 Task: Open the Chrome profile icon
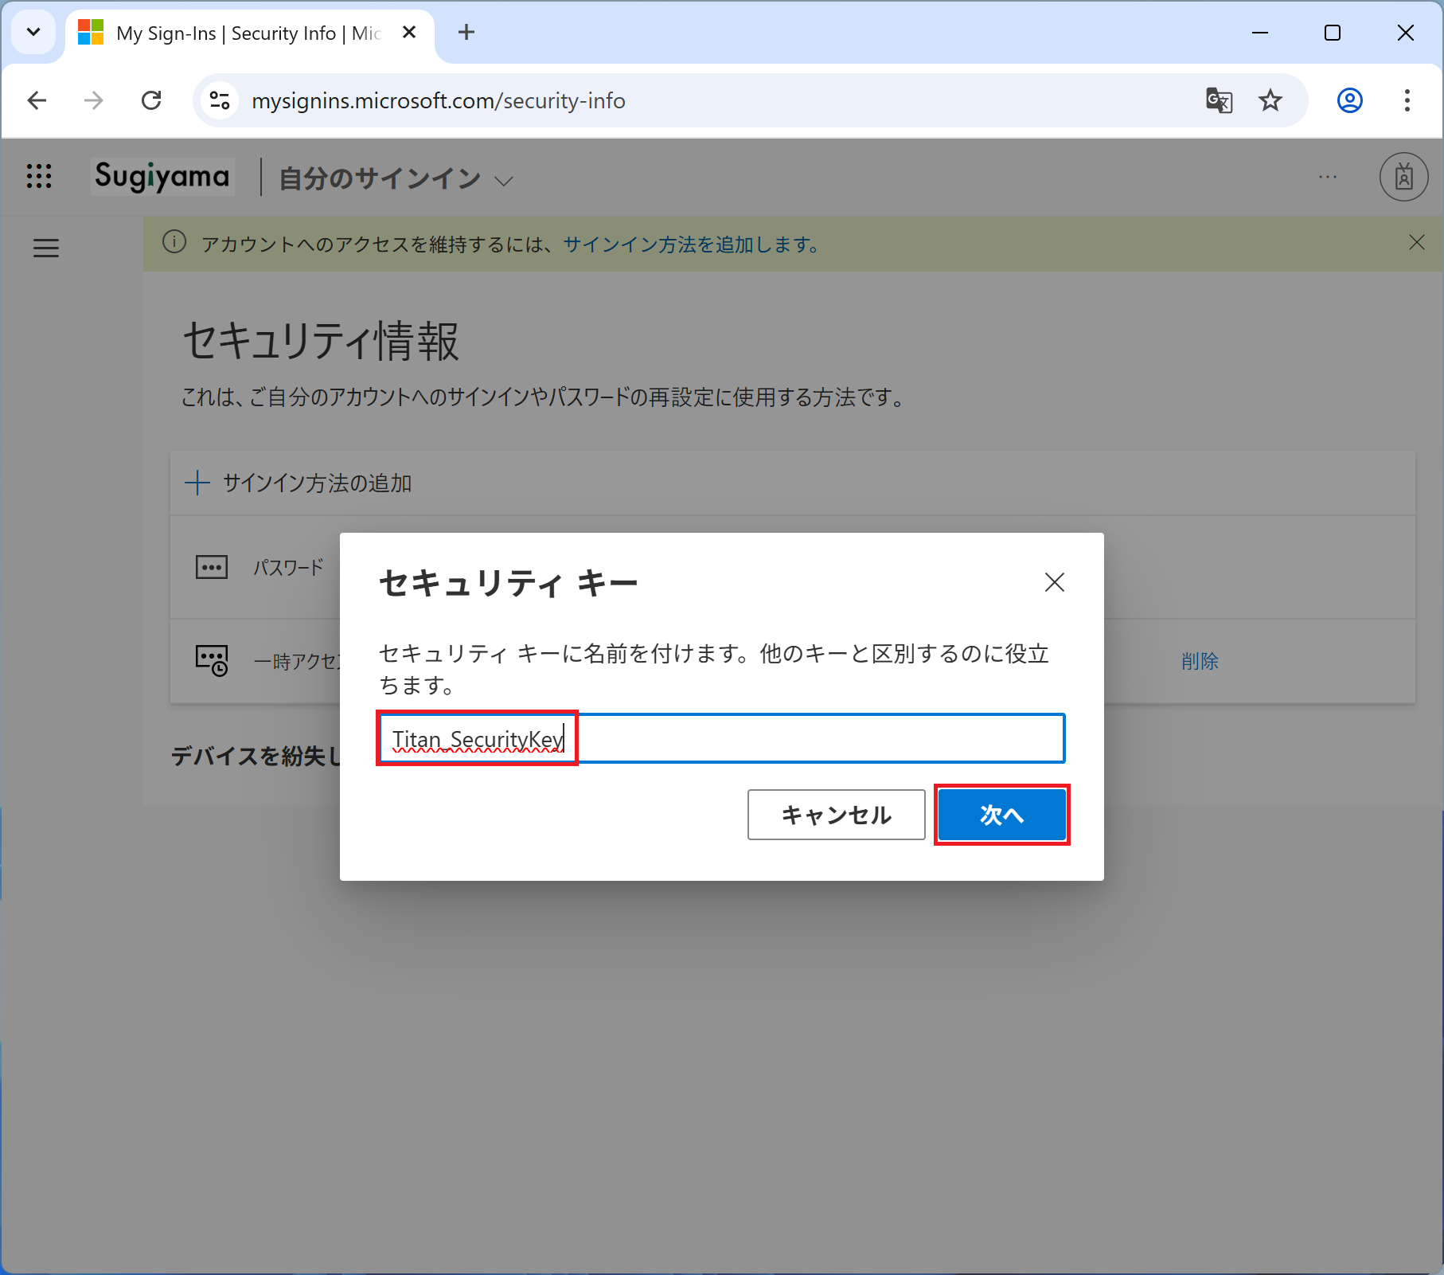[x=1349, y=101]
